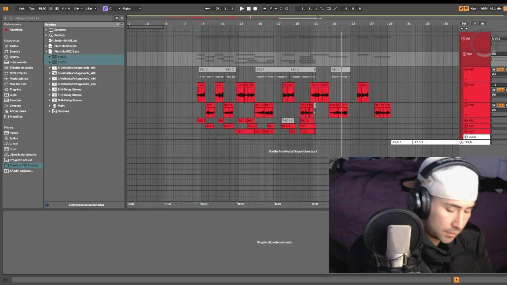Click the browser filter toggle icon
Image resolution: width=507 pixels, height=285 pixels.
tap(116, 18)
